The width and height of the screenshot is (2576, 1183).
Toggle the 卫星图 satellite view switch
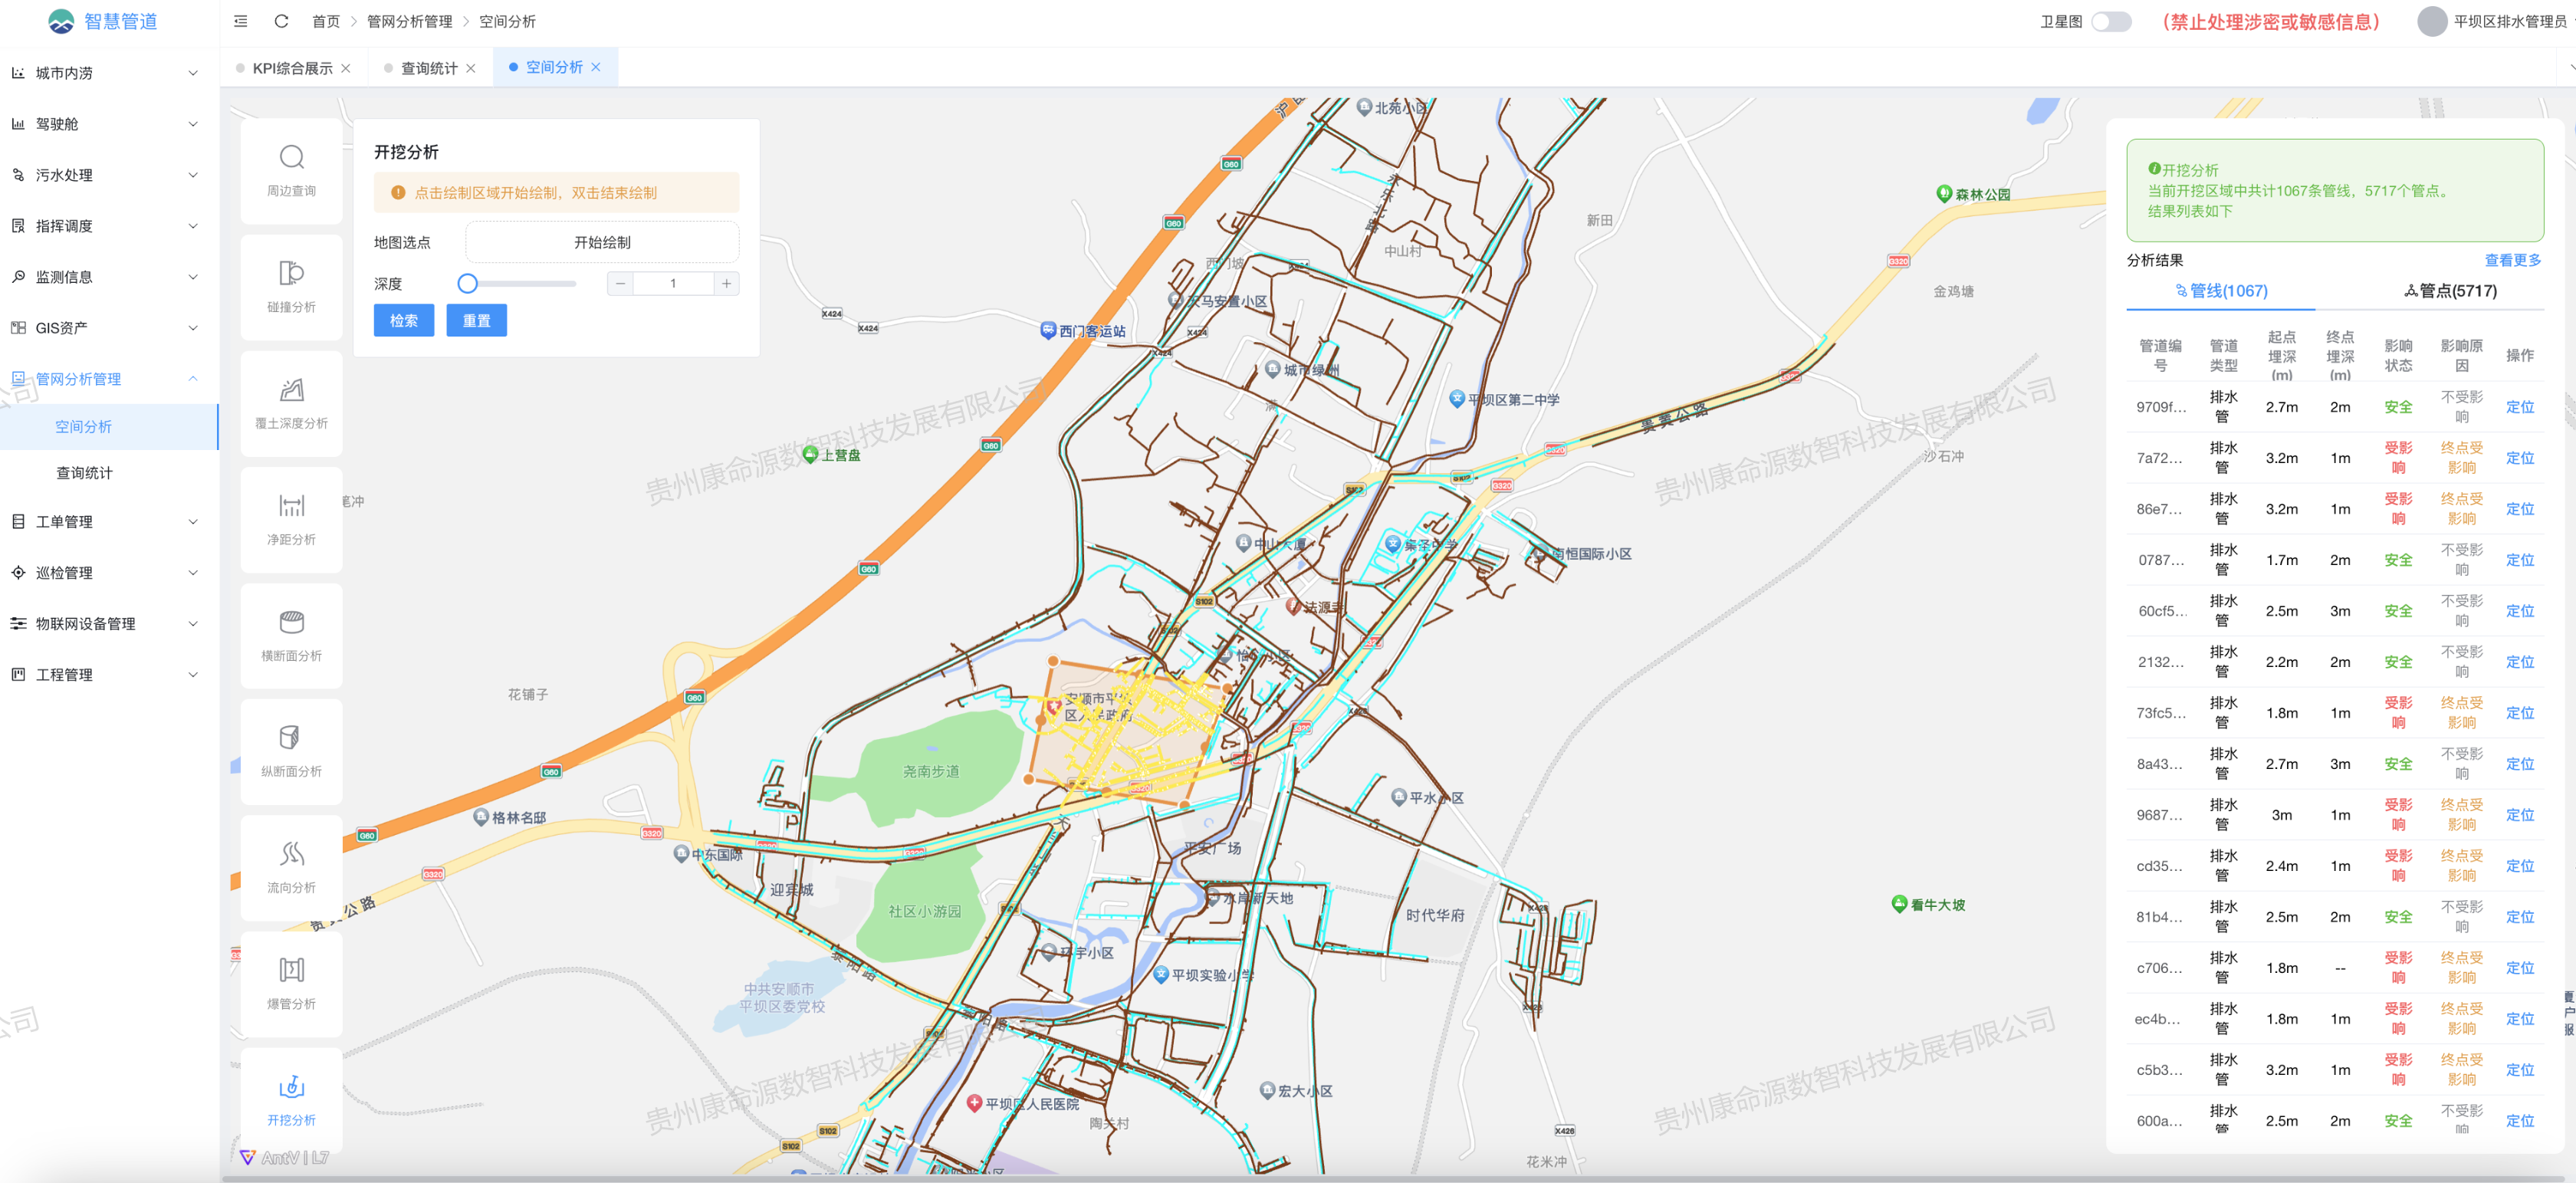tap(2111, 22)
